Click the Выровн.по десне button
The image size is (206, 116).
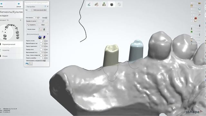point(32,21)
